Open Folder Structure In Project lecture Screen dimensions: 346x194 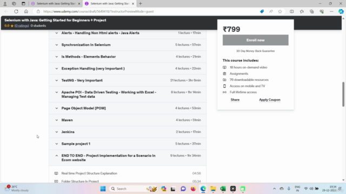point(80,181)
